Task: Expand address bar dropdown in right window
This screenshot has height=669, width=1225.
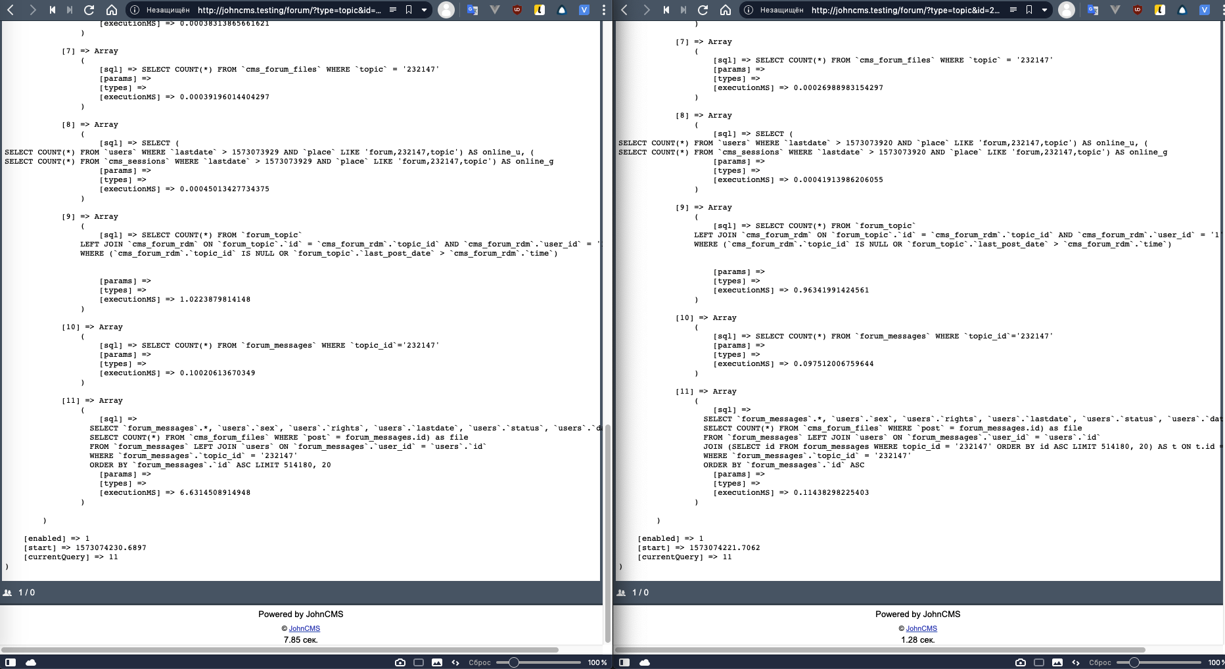Action: (1044, 10)
